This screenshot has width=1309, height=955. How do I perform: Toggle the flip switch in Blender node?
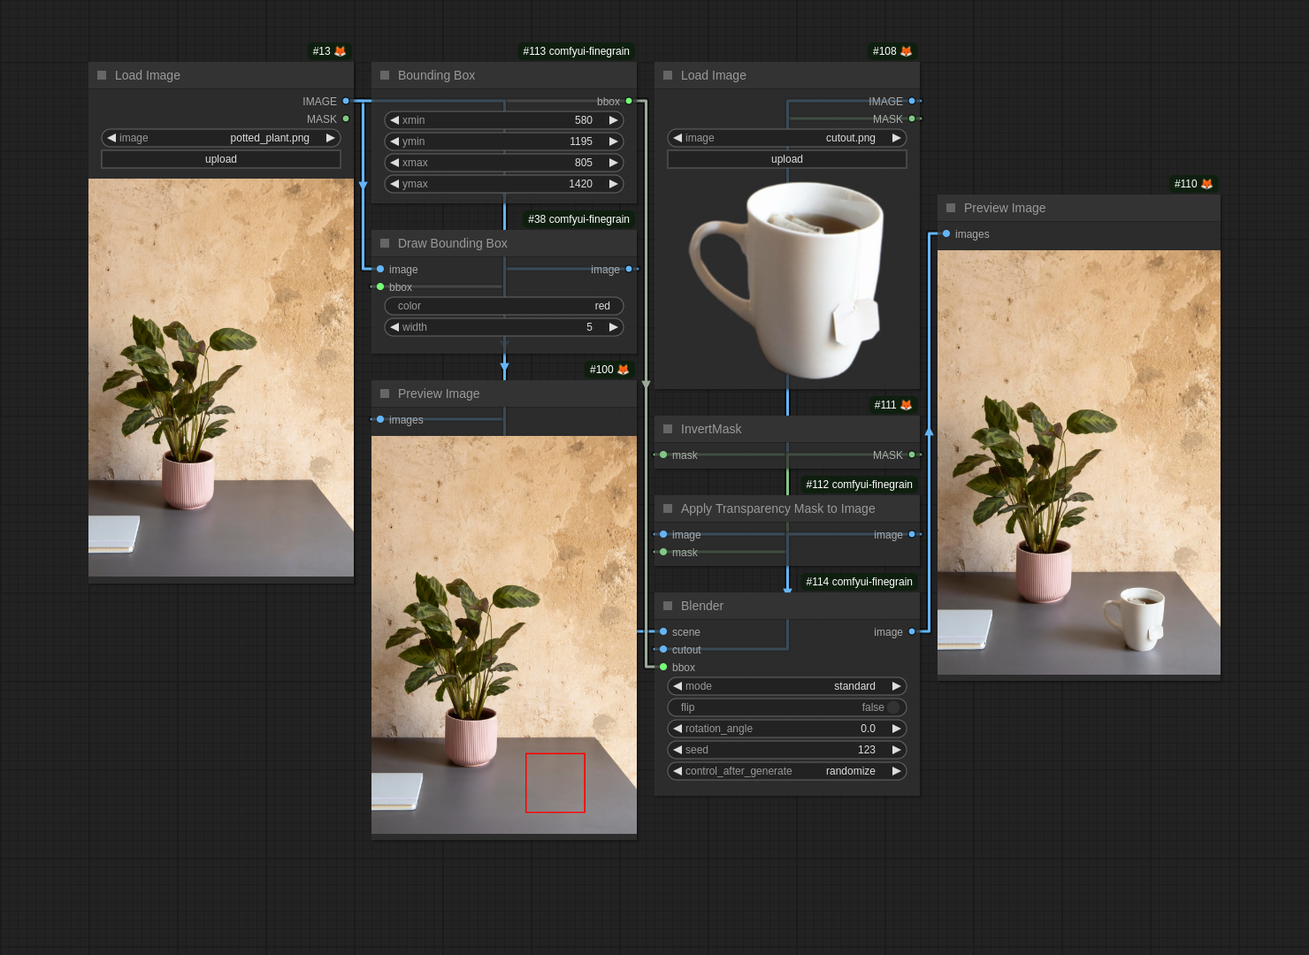click(x=893, y=707)
